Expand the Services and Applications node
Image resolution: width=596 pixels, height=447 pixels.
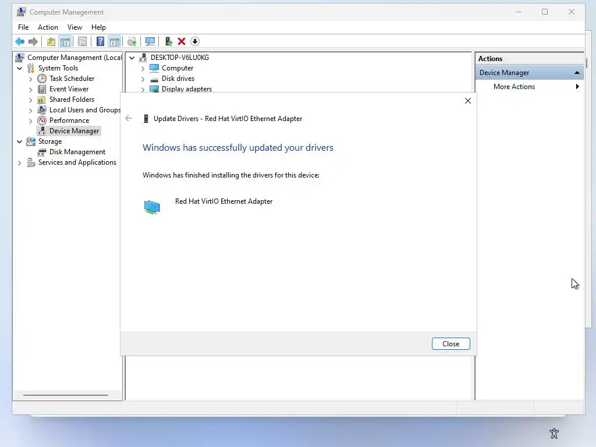pos(19,163)
